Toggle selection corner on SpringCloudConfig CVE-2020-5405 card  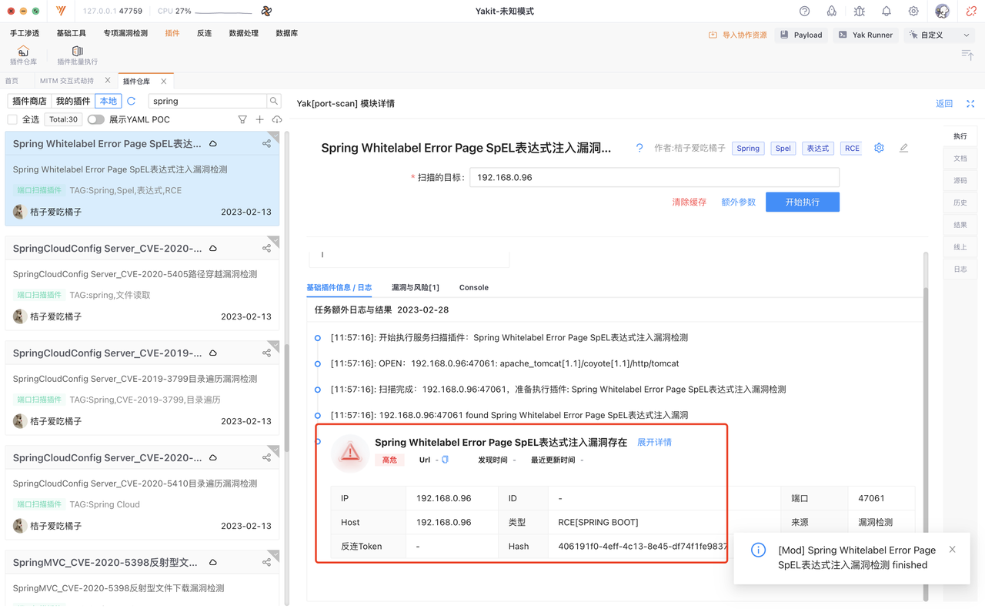coord(274,241)
